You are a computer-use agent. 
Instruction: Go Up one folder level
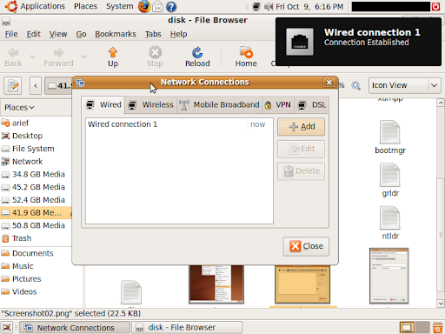113,57
